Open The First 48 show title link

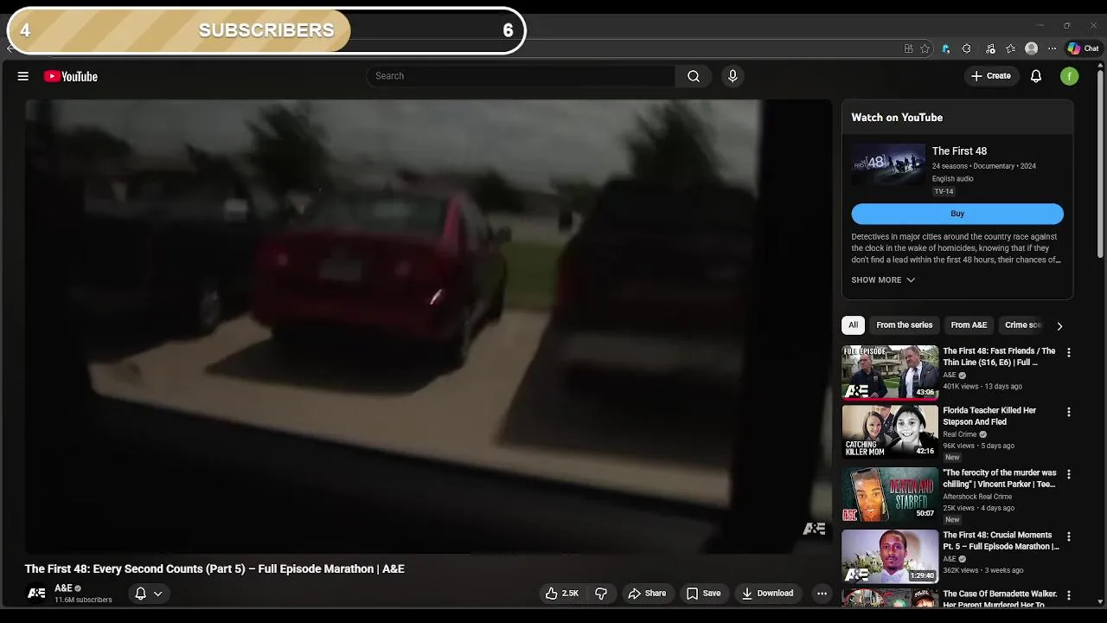click(959, 151)
